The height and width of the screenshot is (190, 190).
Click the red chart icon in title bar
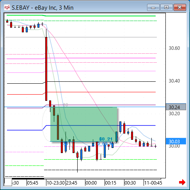point(7,7)
